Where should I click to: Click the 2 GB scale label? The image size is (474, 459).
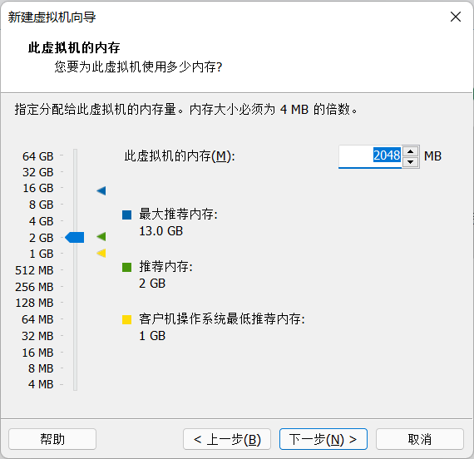pos(41,238)
